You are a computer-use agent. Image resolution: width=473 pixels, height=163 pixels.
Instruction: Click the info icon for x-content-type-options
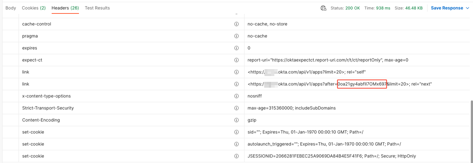click(236, 96)
